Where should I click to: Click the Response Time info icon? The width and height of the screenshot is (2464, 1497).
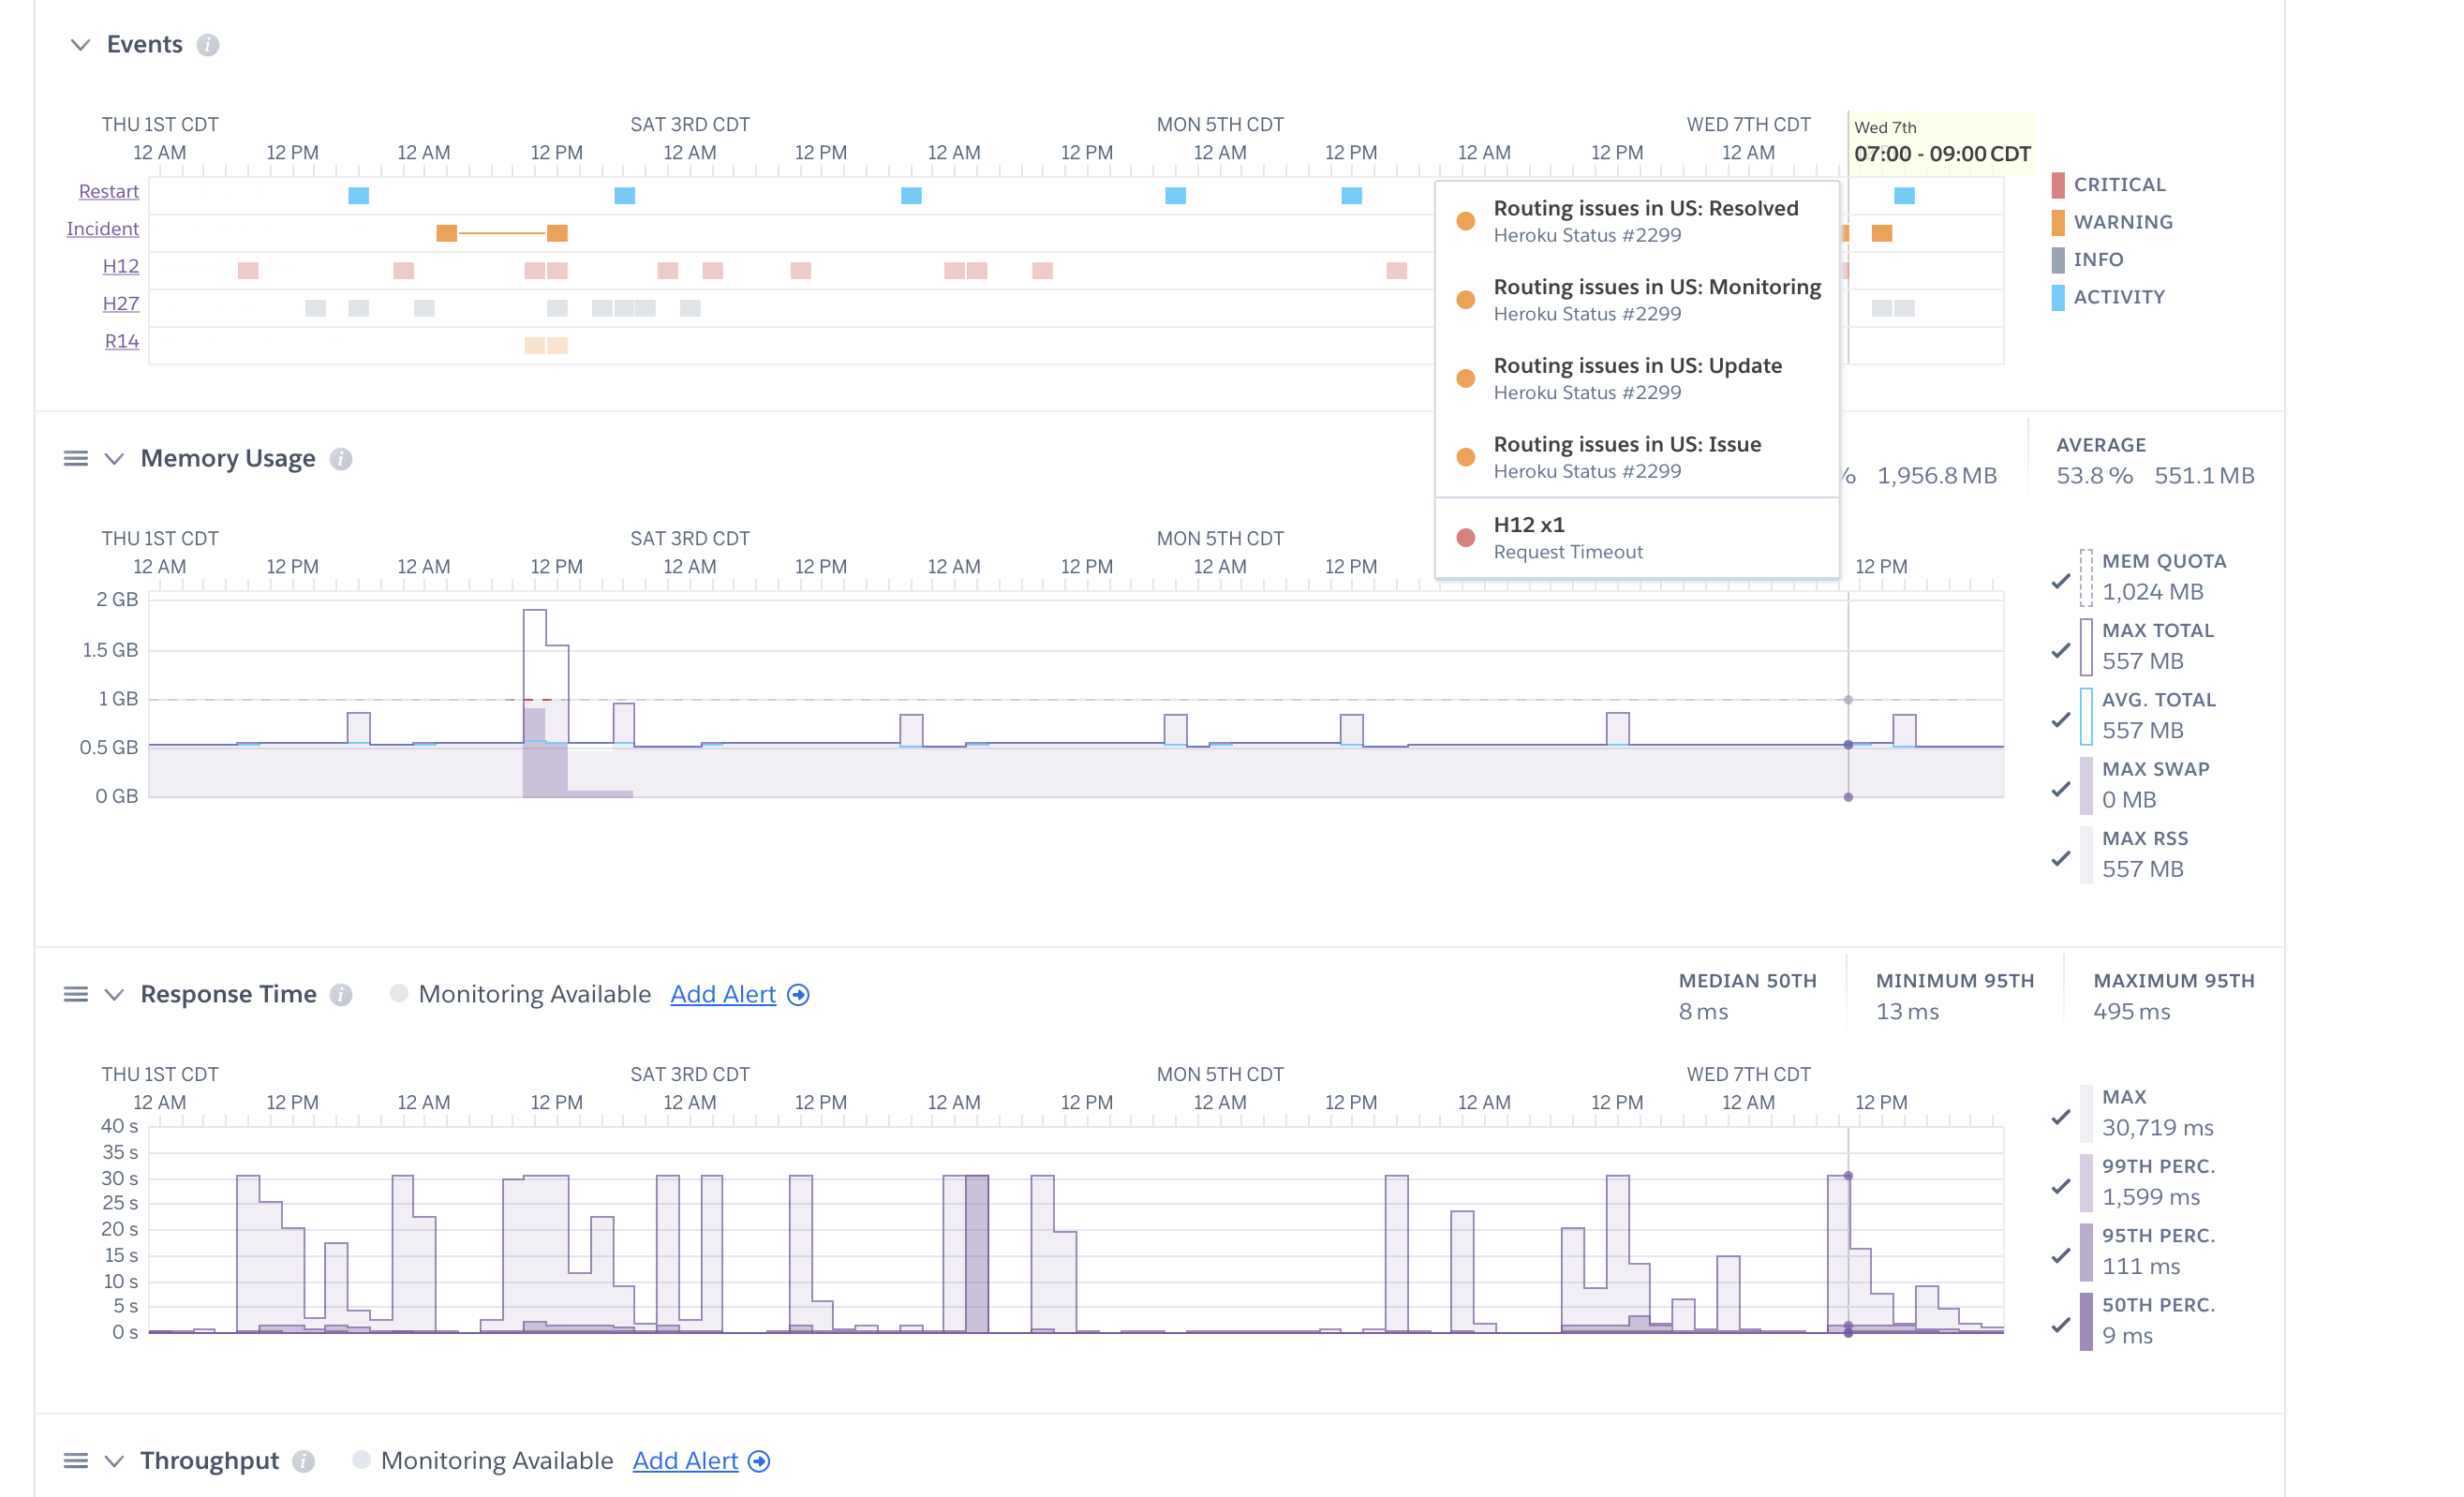(x=341, y=995)
